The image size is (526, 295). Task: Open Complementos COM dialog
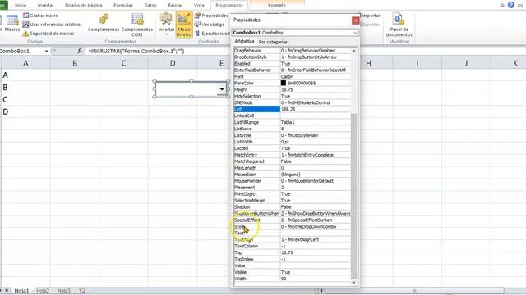[137, 25]
